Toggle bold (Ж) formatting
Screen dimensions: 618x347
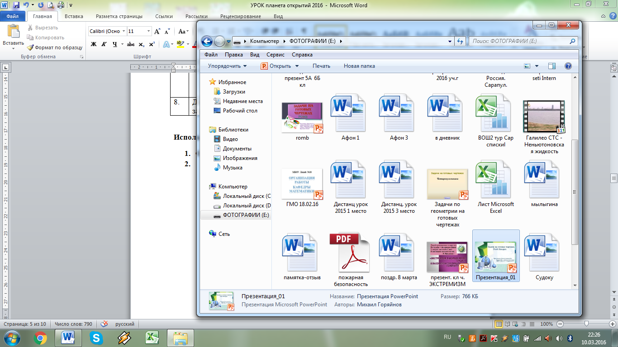94,44
